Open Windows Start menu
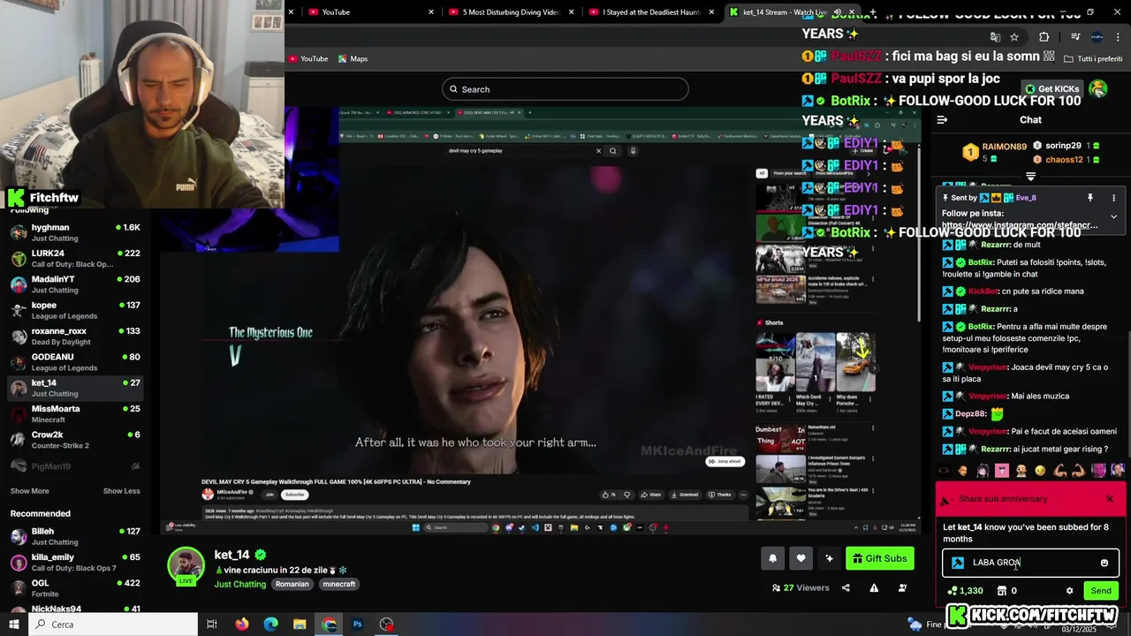Screen dimensions: 1131x636 [x=14, y=625]
